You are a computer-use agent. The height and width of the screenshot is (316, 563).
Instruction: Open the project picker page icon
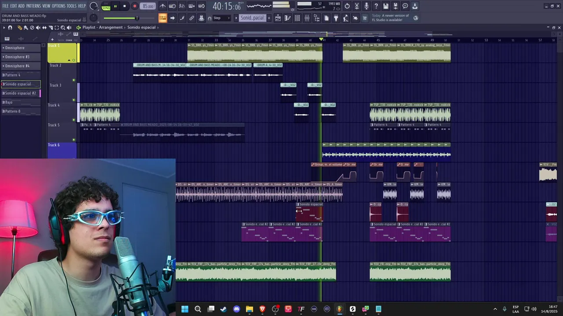(x=326, y=18)
